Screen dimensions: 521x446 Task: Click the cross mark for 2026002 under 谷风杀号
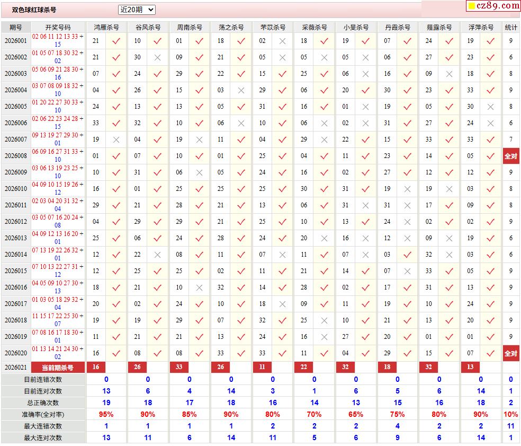click(x=157, y=57)
